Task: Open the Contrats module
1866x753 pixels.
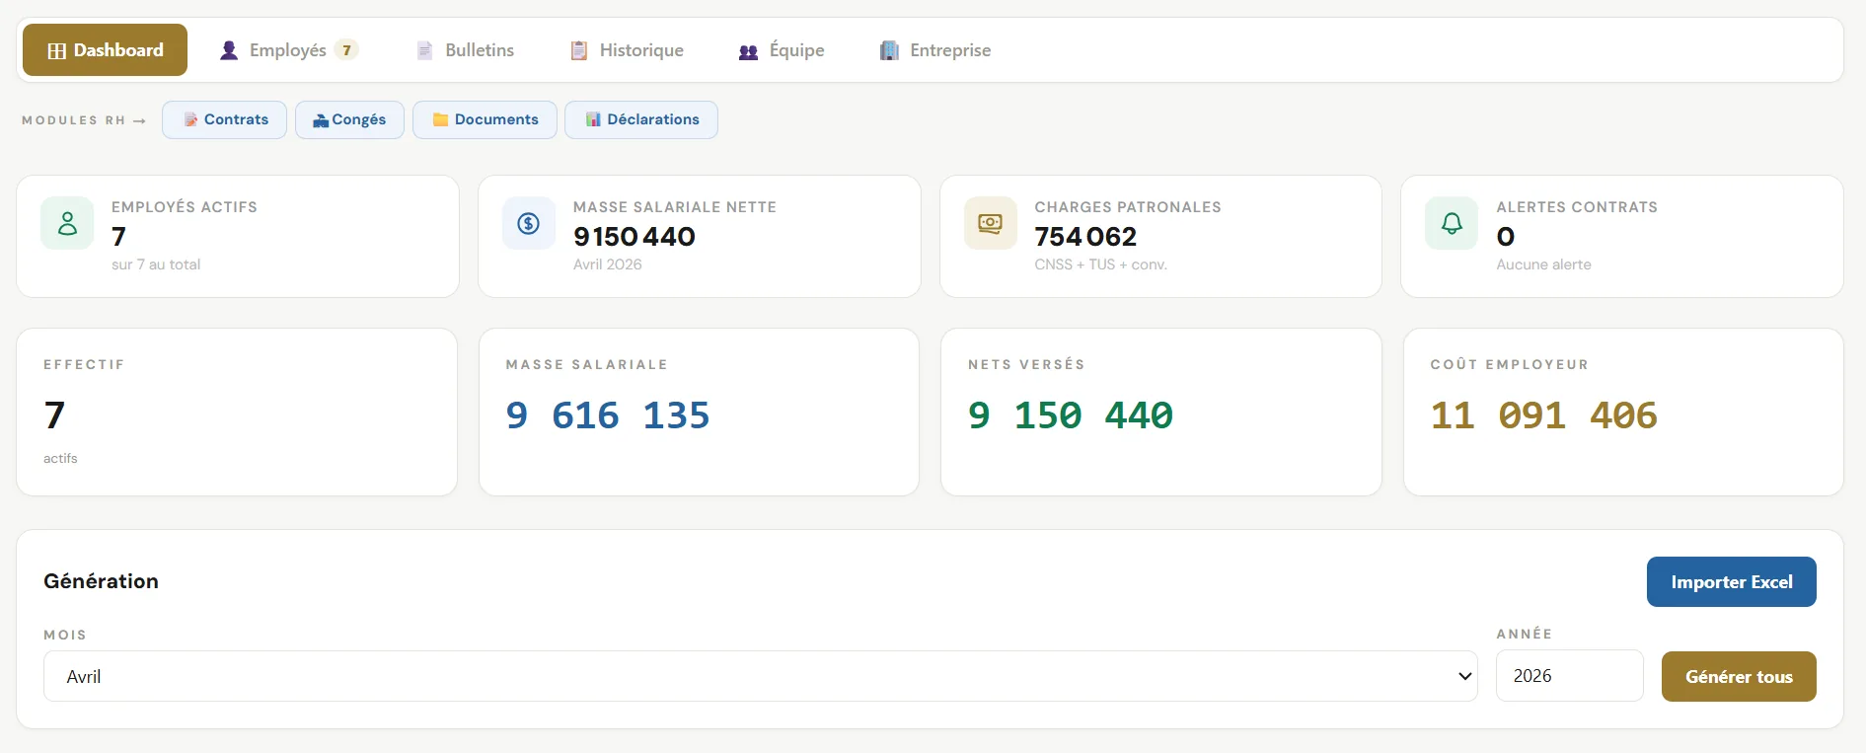Action: [x=225, y=119]
